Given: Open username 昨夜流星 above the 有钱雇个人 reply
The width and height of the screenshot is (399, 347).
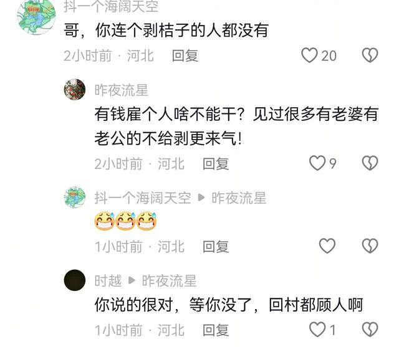Looking at the screenshot, I should [x=122, y=90].
